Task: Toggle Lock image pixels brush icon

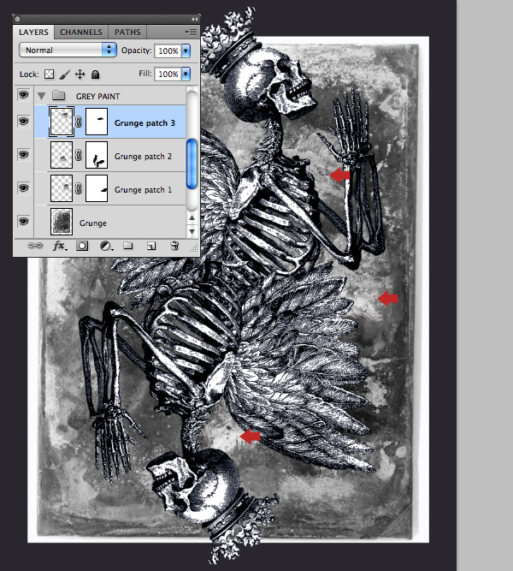Action: (64, 74)
